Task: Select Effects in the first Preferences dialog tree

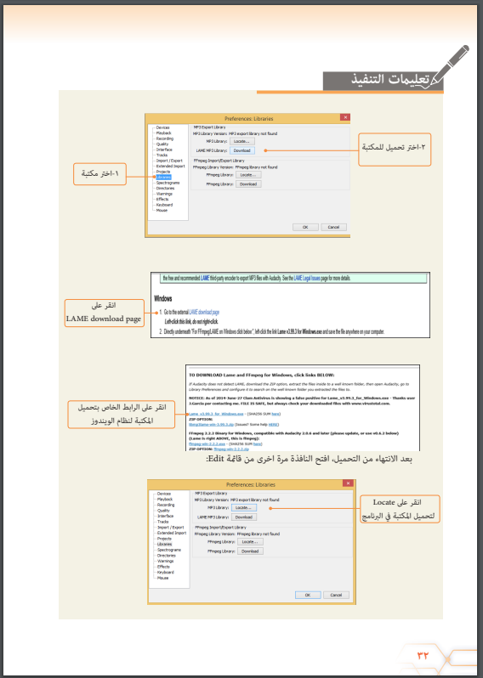Action: [x=162, y=200]
